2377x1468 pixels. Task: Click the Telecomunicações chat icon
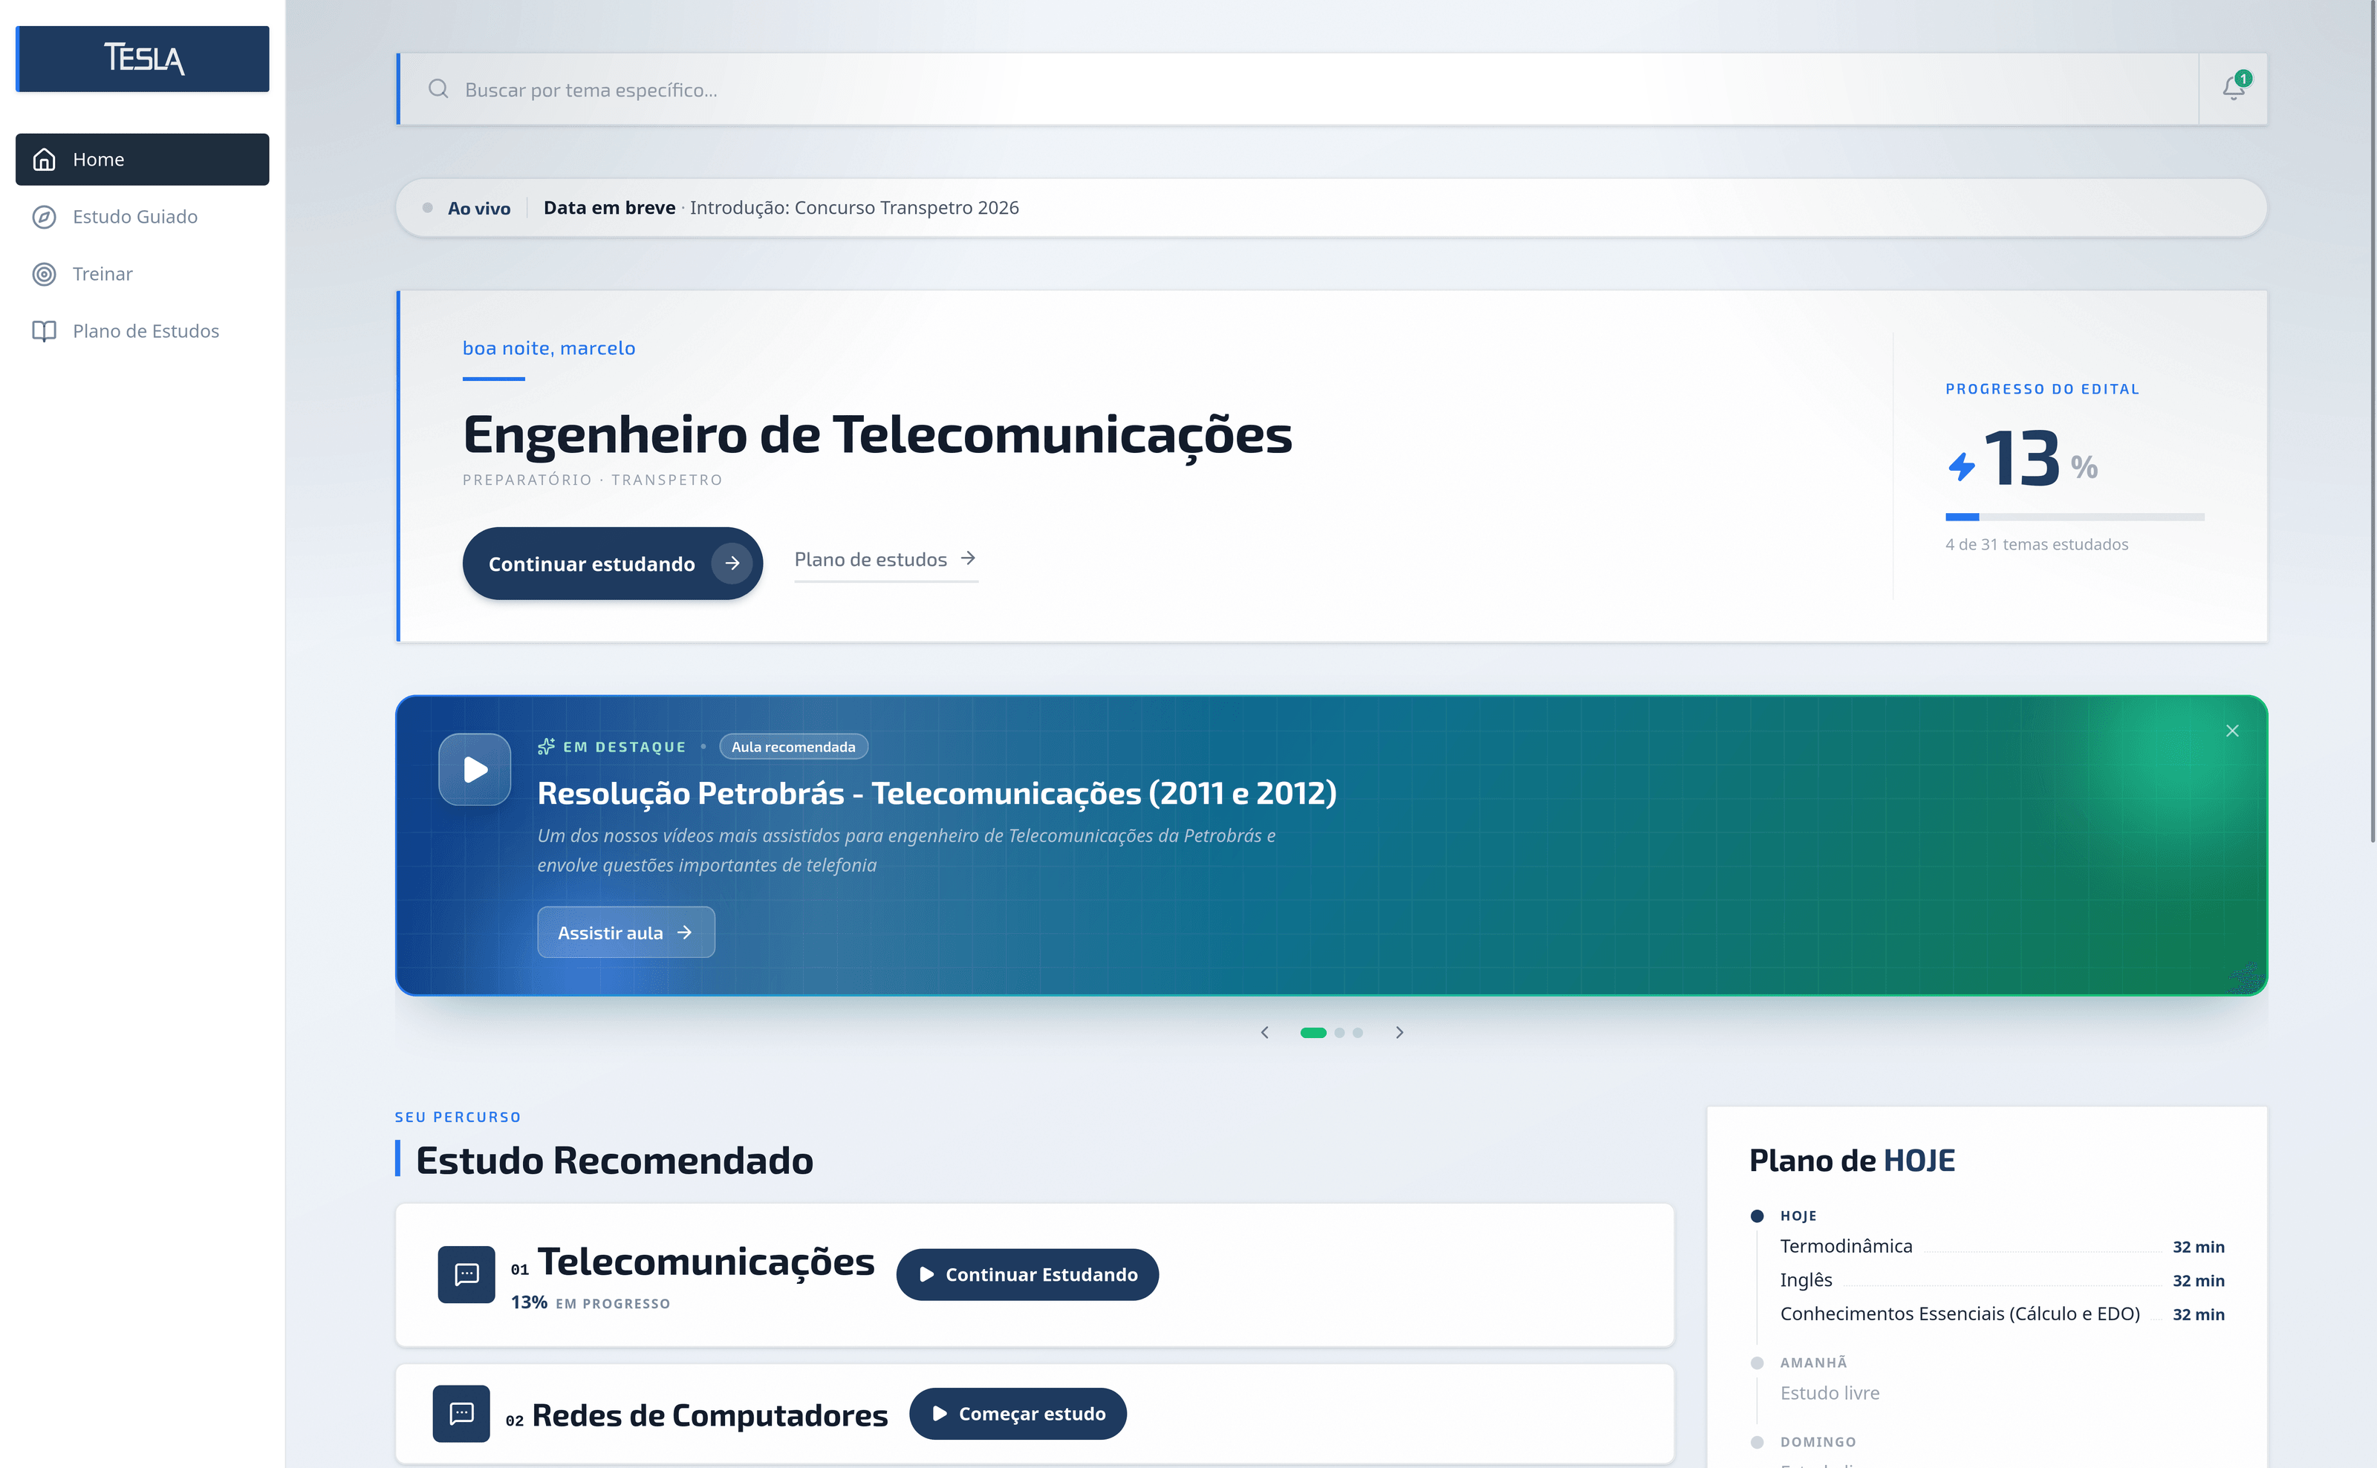click(x=466, y=1273)
